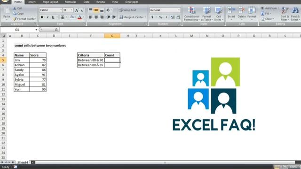Toggle Bold formatting
The height and width of the screenshot is (169, 301).
coord(42,17)
